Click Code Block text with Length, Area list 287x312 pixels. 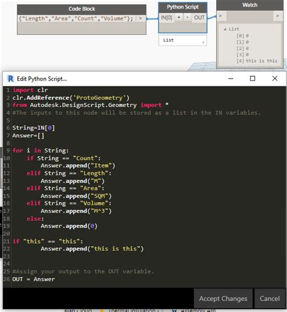pos(76,19)
